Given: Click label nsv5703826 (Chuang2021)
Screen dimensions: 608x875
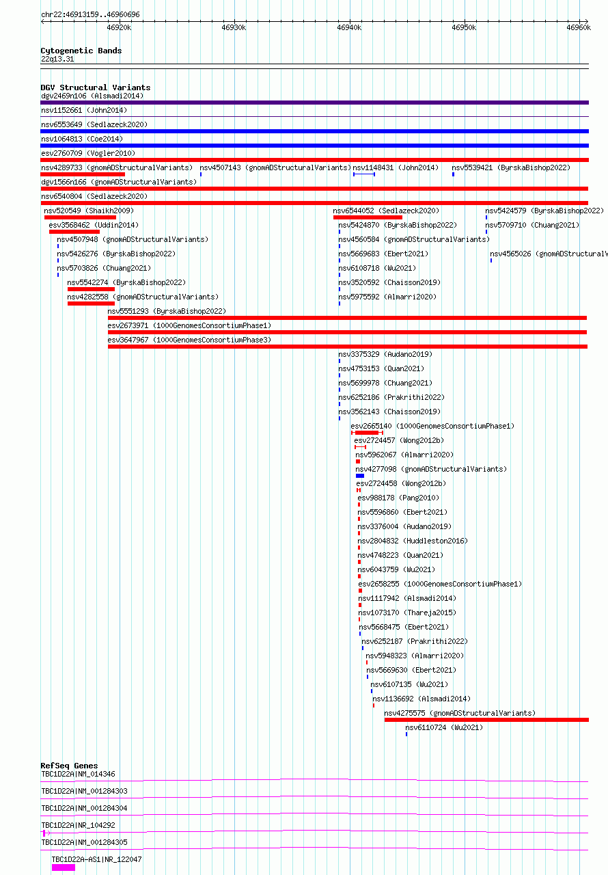Looking at the screenshot, I should (104, 268).
